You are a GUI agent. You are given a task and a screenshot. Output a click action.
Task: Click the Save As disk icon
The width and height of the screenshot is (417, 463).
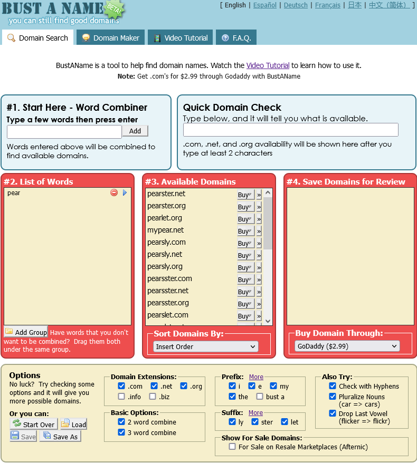pyautogui.click(x=47, y=435)
